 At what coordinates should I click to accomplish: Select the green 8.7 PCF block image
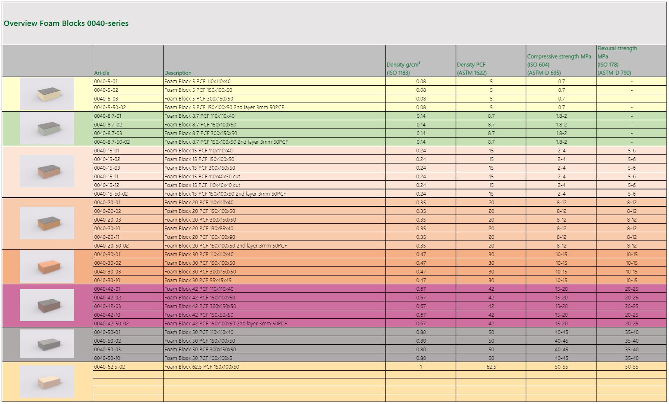(x=47, y=128)
